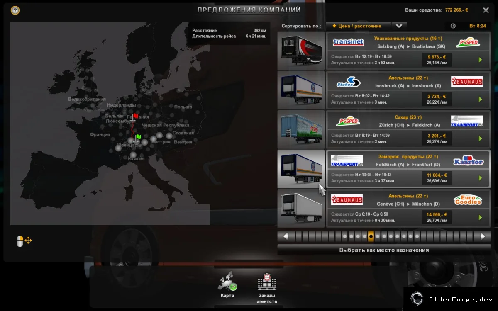Viewport: 498px width, 311px height.
Task: Open the help question mark icon
Action: pos(15,10)
